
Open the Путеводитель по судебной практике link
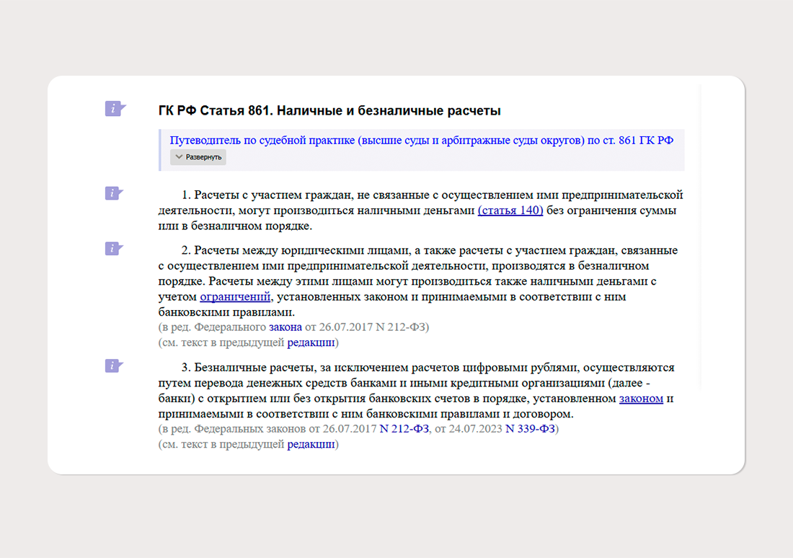point(421,140)
